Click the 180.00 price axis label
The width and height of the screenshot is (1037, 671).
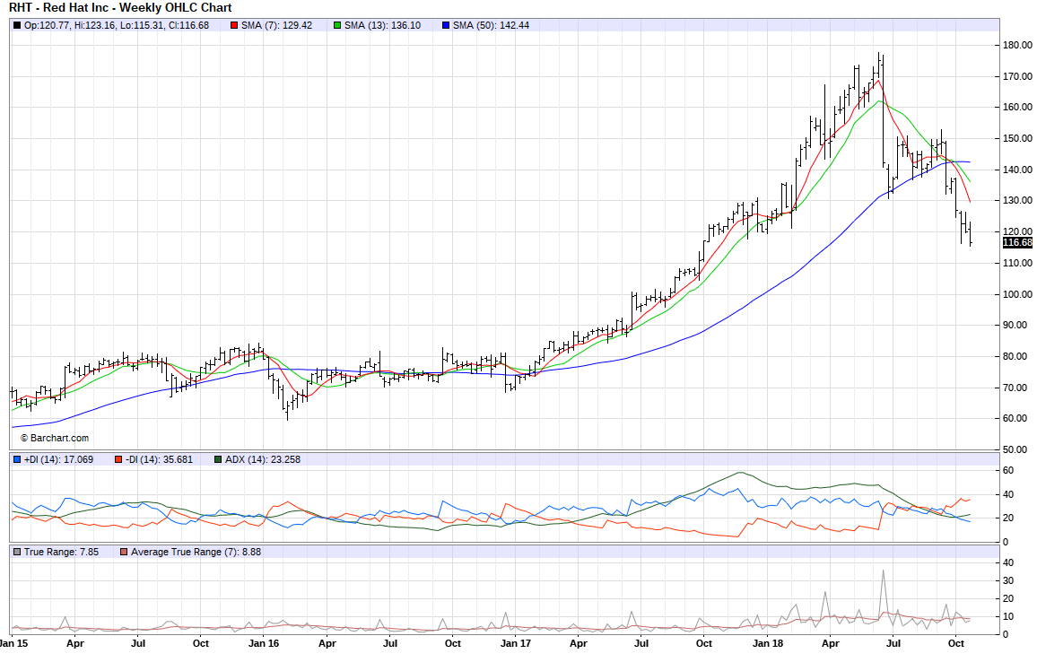coord(1018,45)
